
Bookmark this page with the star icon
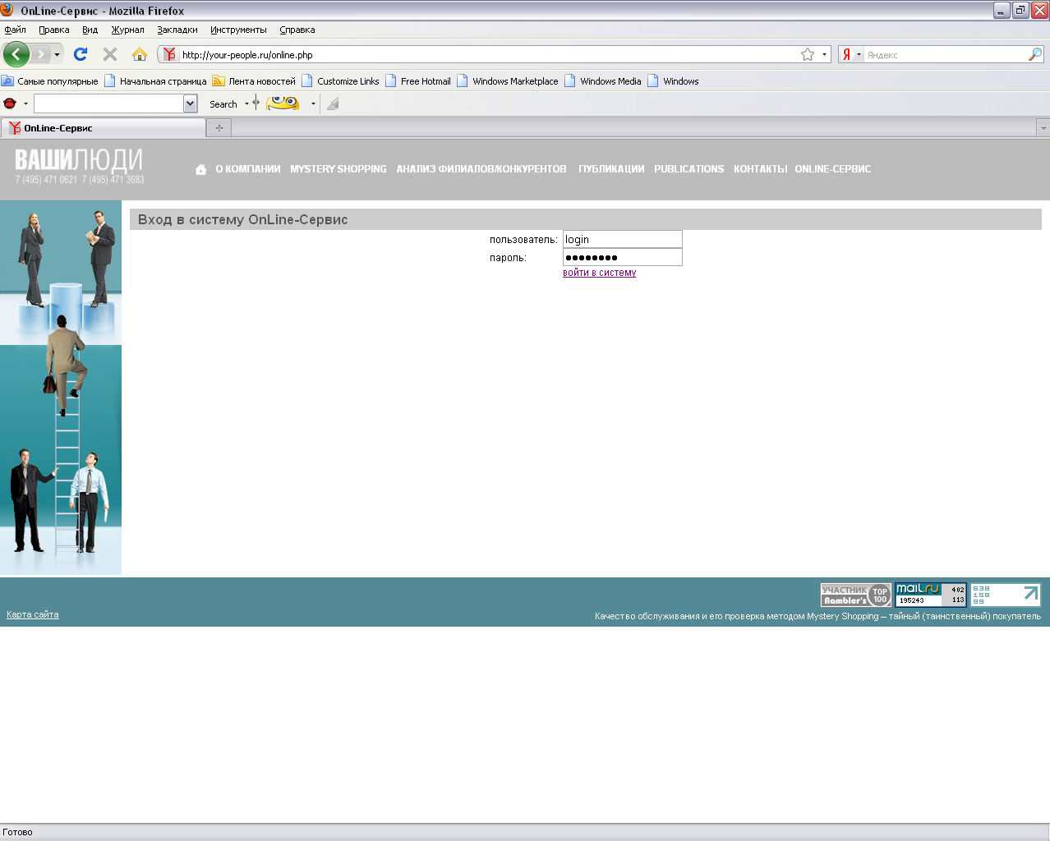[x=808, y=54]
